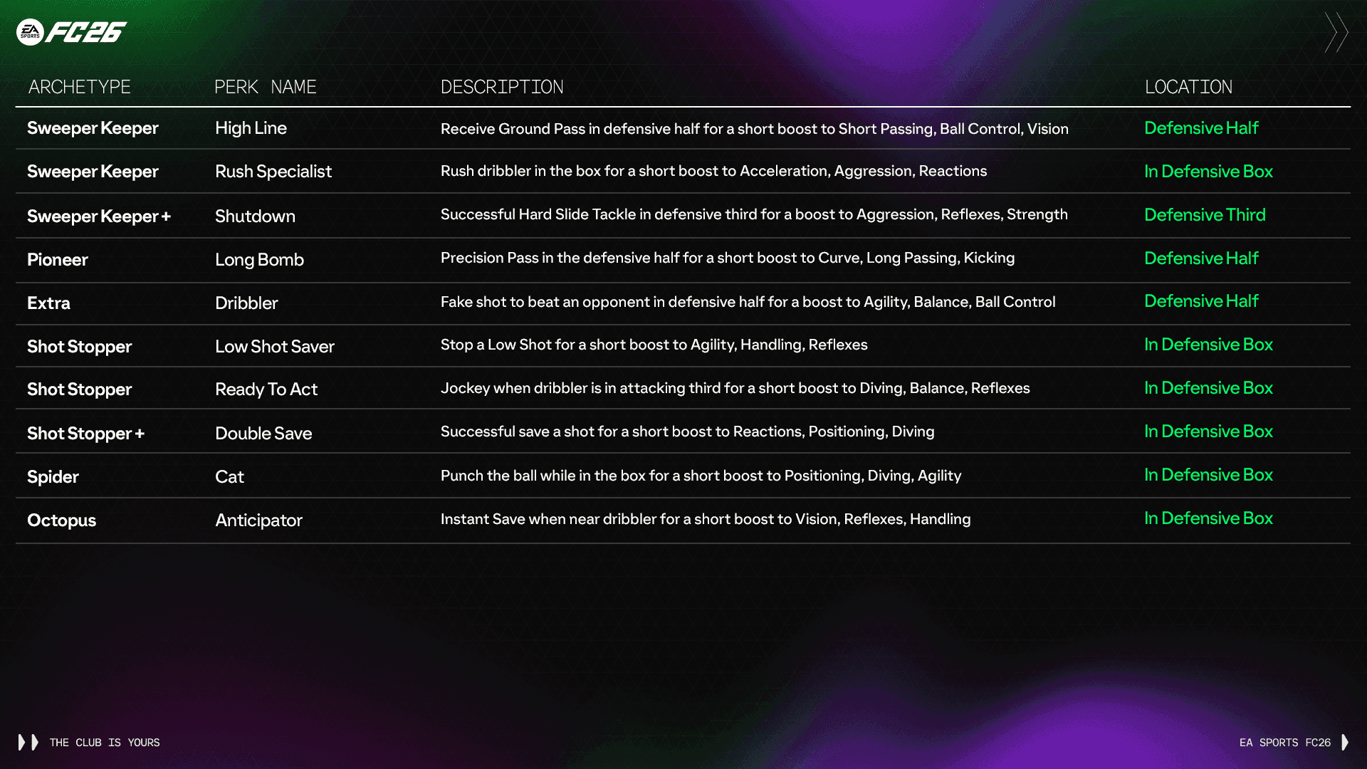The width and height of the screenshot is (1367, 769).
Task: Click the Spider archetype
Action: 53,477
